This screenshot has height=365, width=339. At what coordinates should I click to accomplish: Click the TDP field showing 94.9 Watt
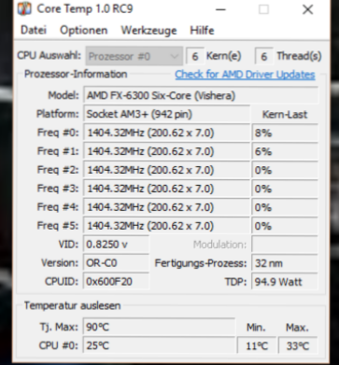pos(285,282)
